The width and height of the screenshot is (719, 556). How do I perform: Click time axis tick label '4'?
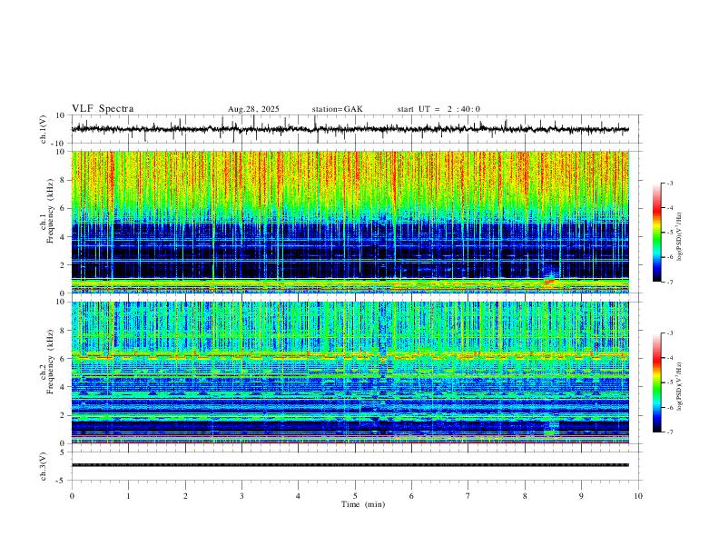pyautogui.click(x=299, y=496)
